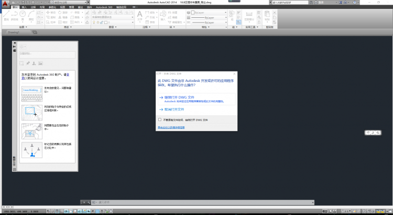Click the Rotate (旋转) tool
This screenshot has height=215, width=393.
(x=63, y=13)
